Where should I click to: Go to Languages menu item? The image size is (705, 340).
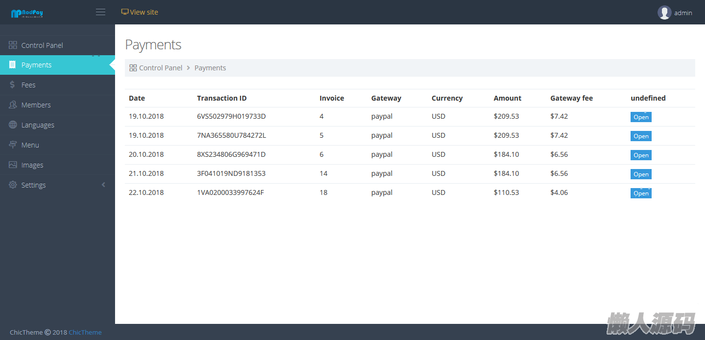point(38,125)
